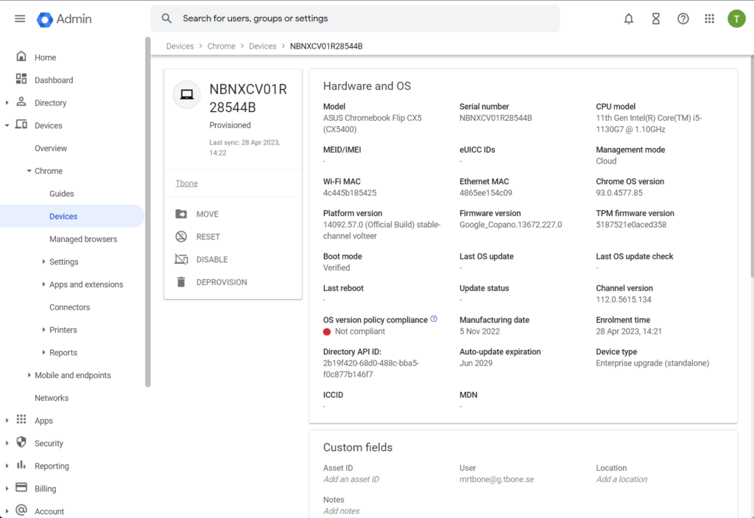The image size is (754, 518).
Task: Click the hamburger main menu icon
Action: [20, 18]
